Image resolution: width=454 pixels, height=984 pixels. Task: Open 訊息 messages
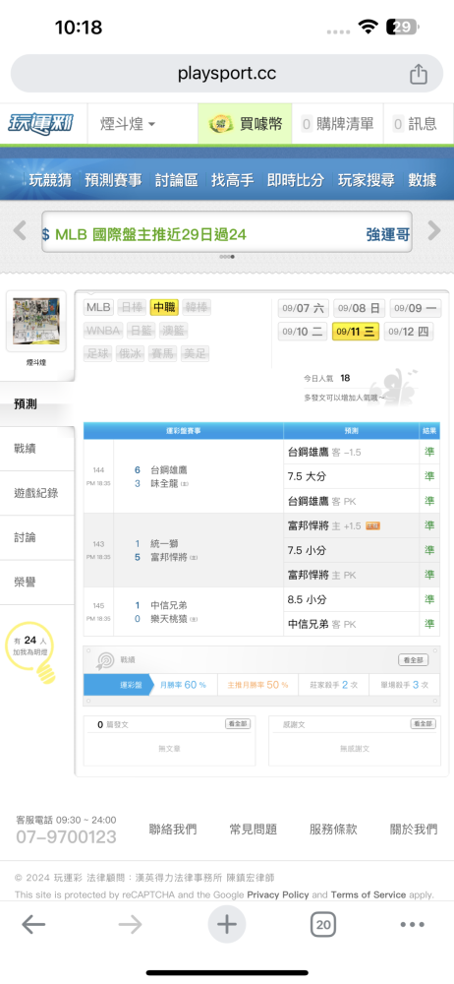[x=415, y=124]
